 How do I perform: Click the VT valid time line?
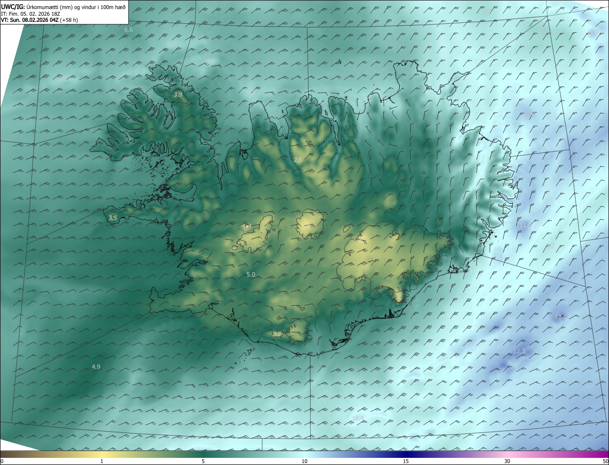[39, 20]
